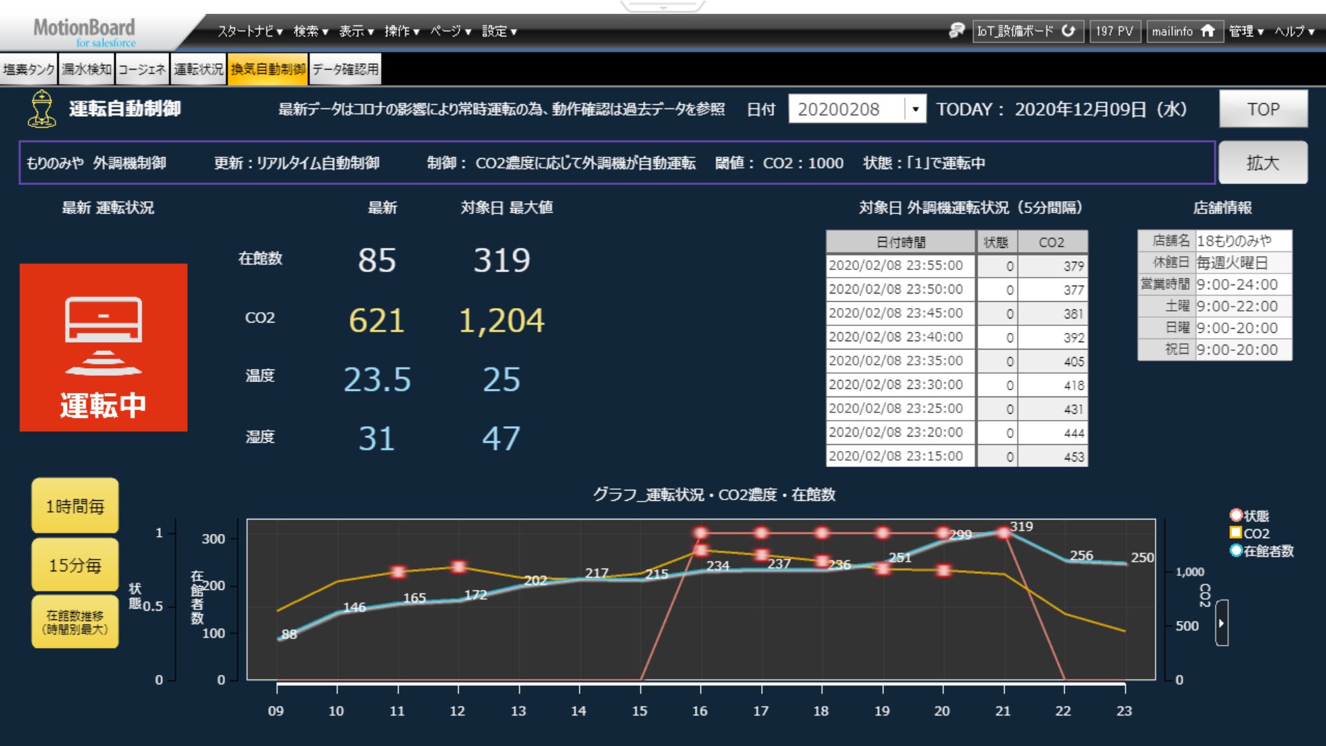1326x746 pixels.
Task: Click the top center pull-down handle
Action: (662, 6)
